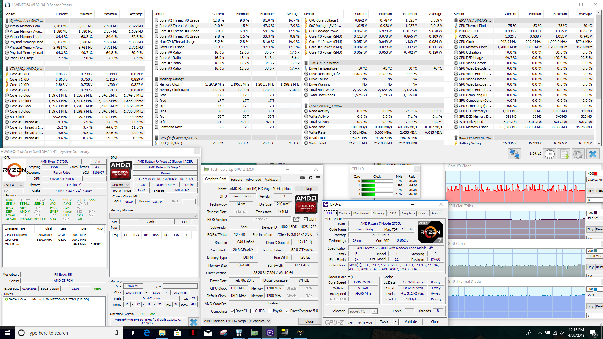The width and height of the screenshot is (603, 339).
Task: Start logging with the sheet-plus icon
Action: pyautogui.click(x=564, y=154)
